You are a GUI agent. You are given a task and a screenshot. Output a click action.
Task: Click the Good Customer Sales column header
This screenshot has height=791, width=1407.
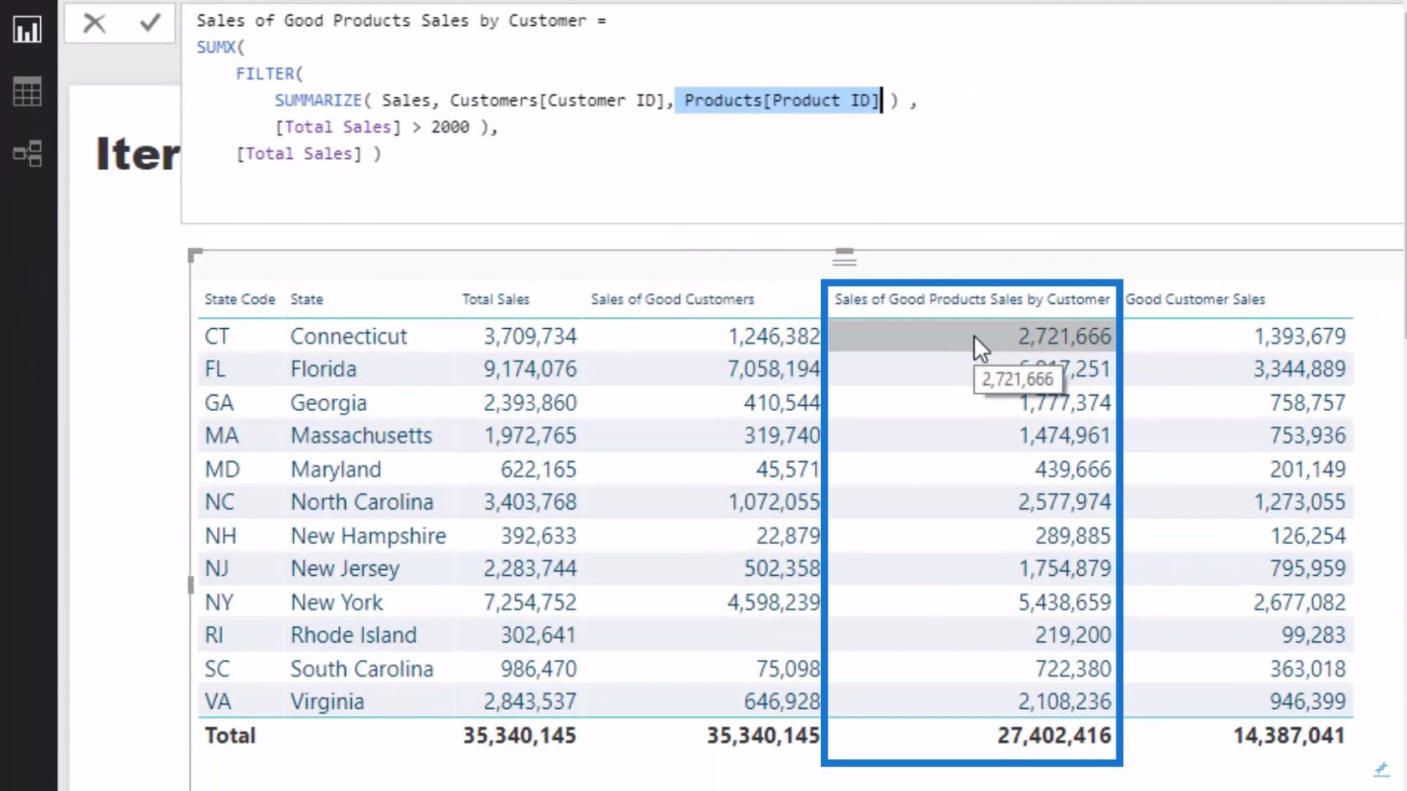click(1195, 299)
